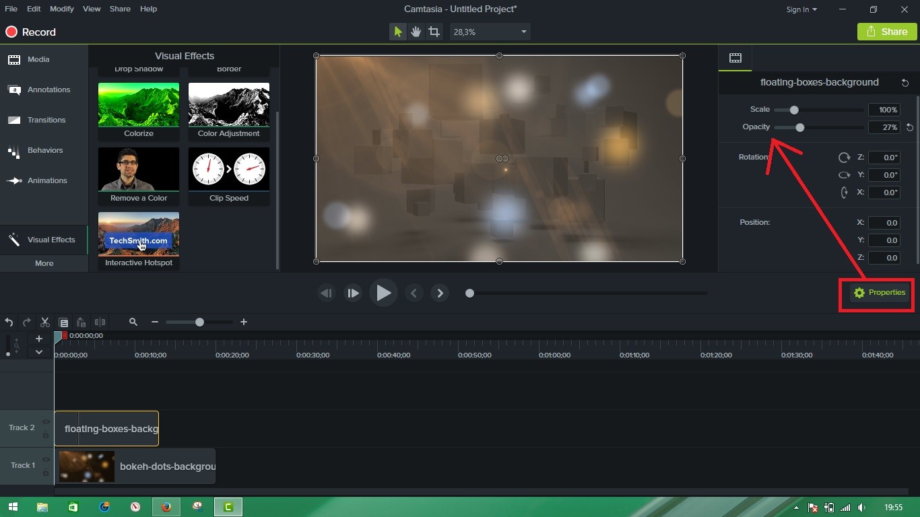Play the preview with the Play button
The height and width of the screenshot is (517, 920).
383,293
